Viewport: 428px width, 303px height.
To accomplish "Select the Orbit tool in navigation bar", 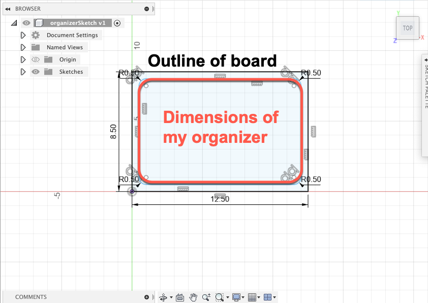I will click(164, 297).
